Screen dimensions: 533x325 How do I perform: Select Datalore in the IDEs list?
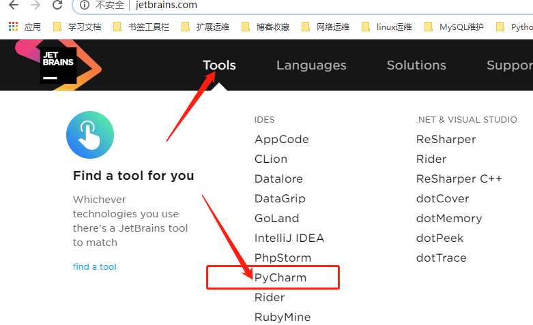(x=278, y=179)
